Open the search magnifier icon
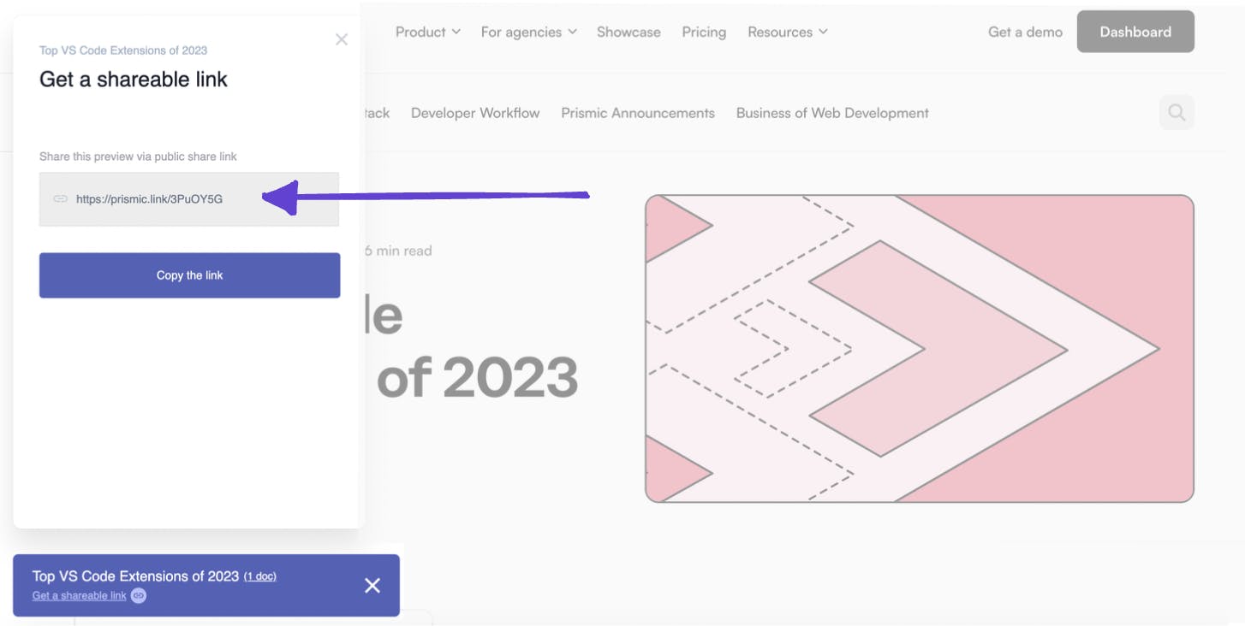The image size is (1245, 626). 1176,112
